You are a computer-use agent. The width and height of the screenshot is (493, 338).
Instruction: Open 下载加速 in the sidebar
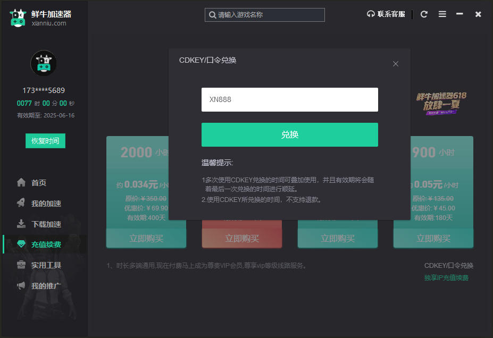[x=46, y=224]
